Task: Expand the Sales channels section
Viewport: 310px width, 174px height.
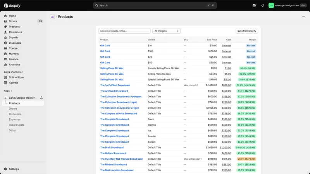Action: [x=13, y=72]
